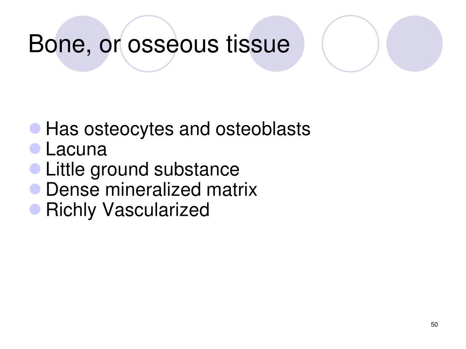Click the filled lavender circle behind 'Bone'
Image resolution: width=466 pixels, height=349 pixels.
point(83,44)
